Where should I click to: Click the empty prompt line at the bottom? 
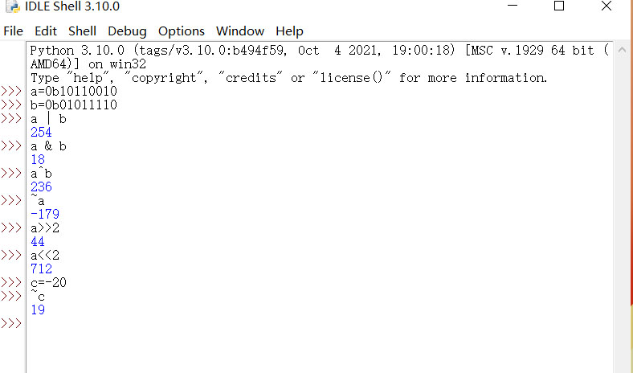(319, 323)
